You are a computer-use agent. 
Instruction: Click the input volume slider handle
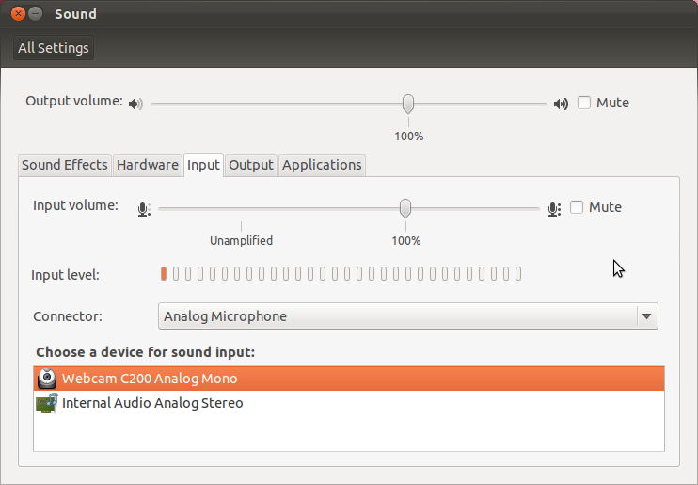coord(405,207)
